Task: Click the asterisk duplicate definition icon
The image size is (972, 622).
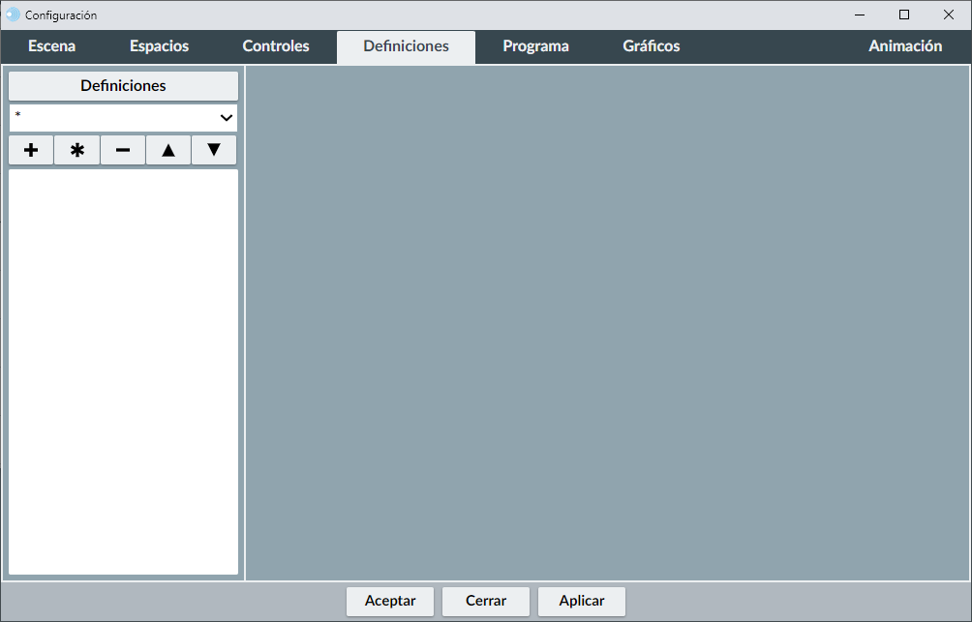Action: coord(77,151)
